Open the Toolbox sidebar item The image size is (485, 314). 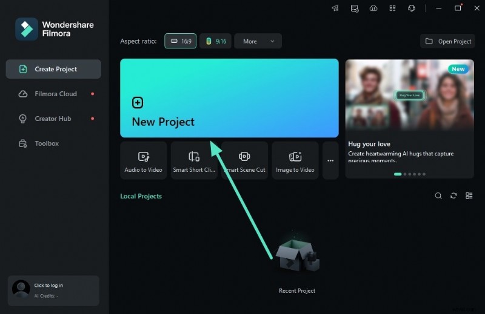(x=47, y=143)
